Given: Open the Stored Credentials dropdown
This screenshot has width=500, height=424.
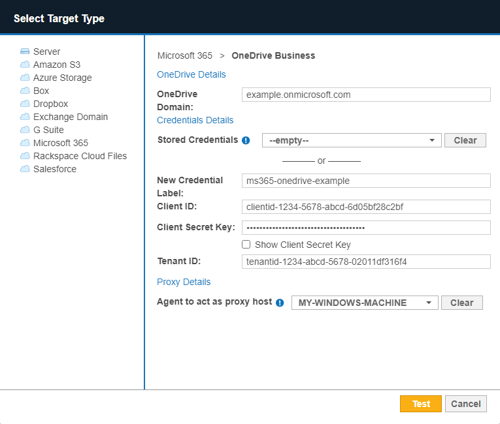Looking at the screenshot, I should pos(351,140).
